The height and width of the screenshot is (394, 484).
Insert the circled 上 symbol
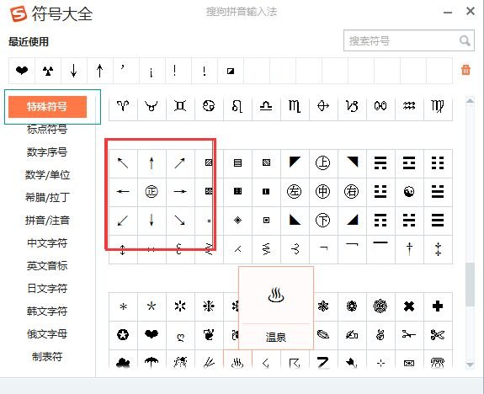(x=323, y=162)
